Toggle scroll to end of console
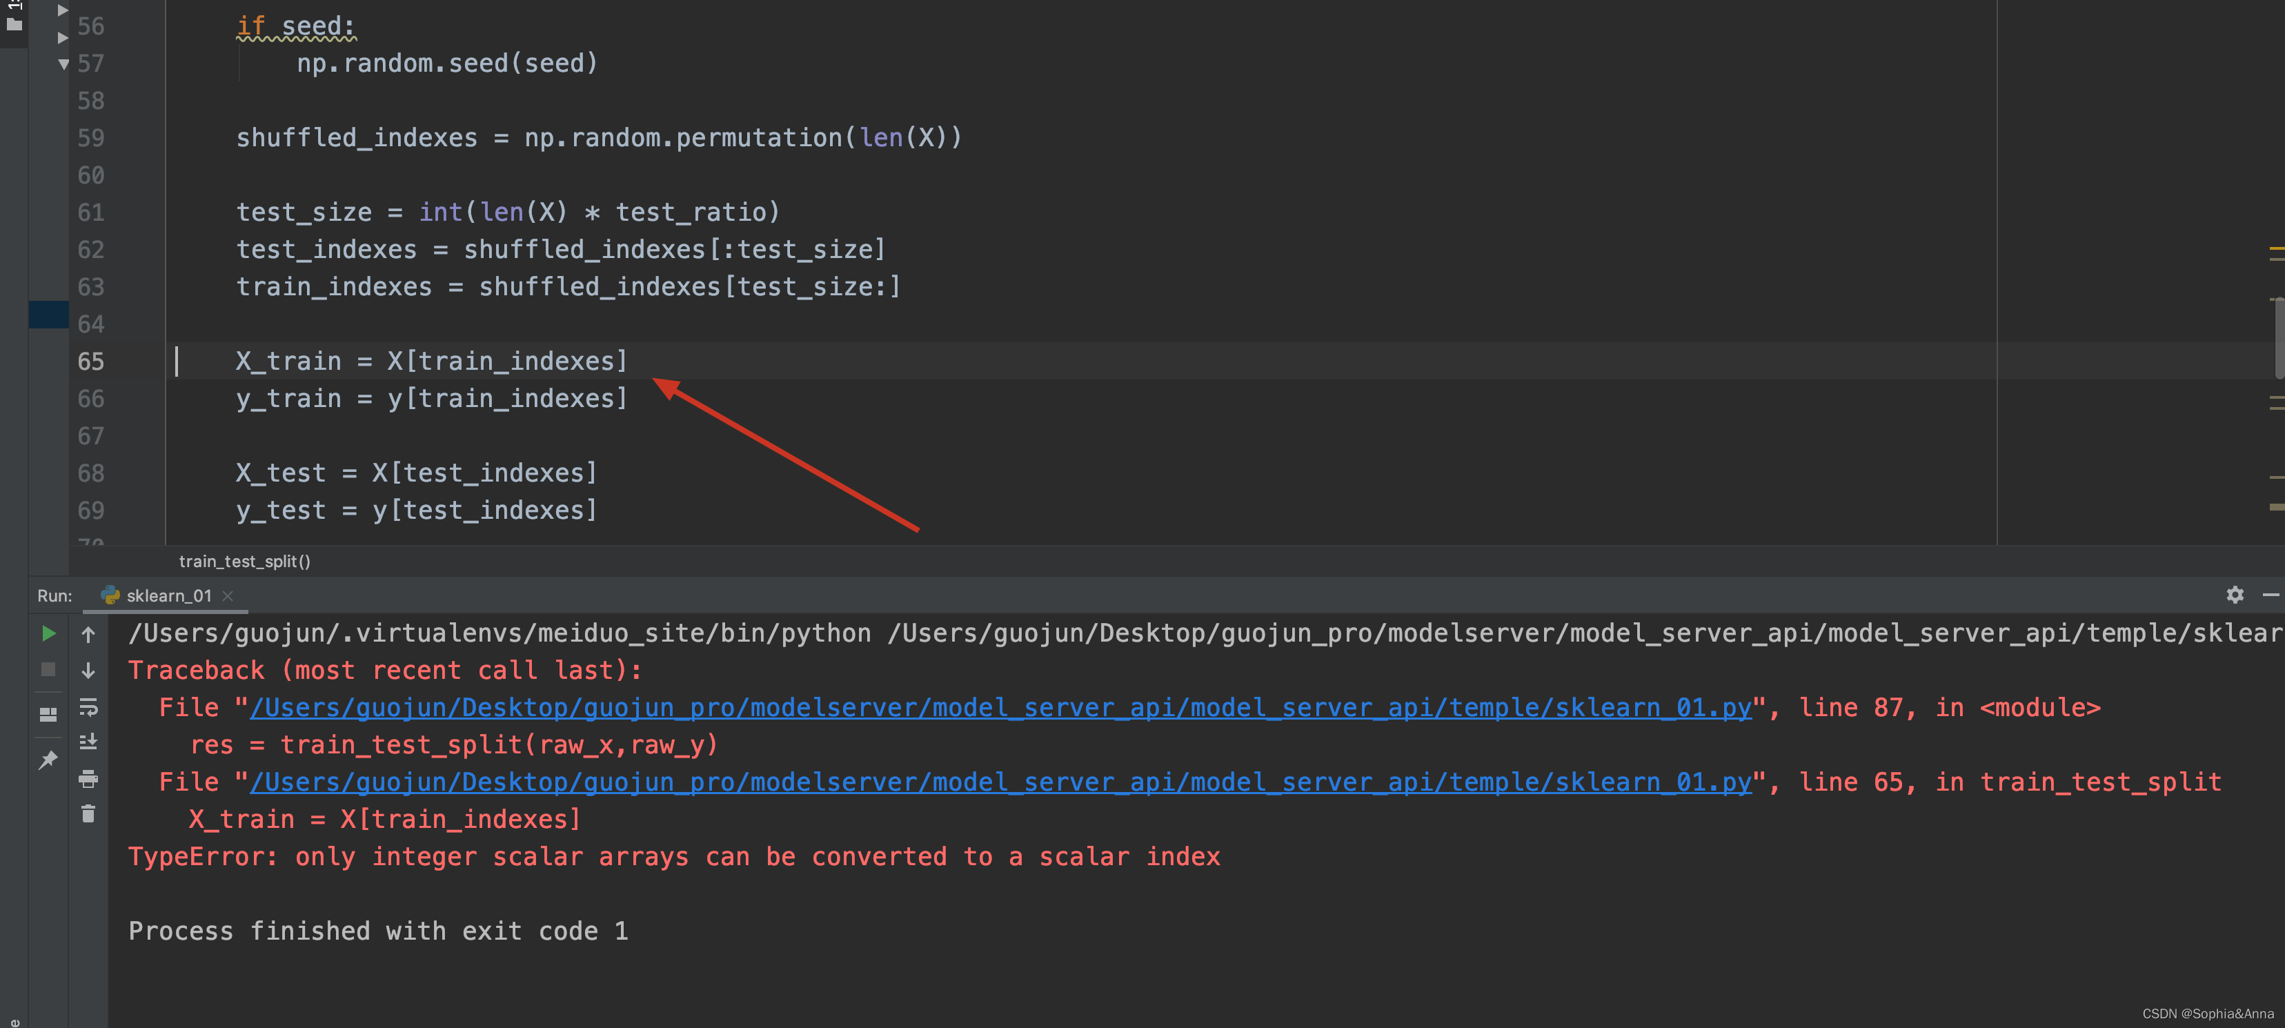This screenshot has height=1028, width=2285. click(x=88, y=742)
